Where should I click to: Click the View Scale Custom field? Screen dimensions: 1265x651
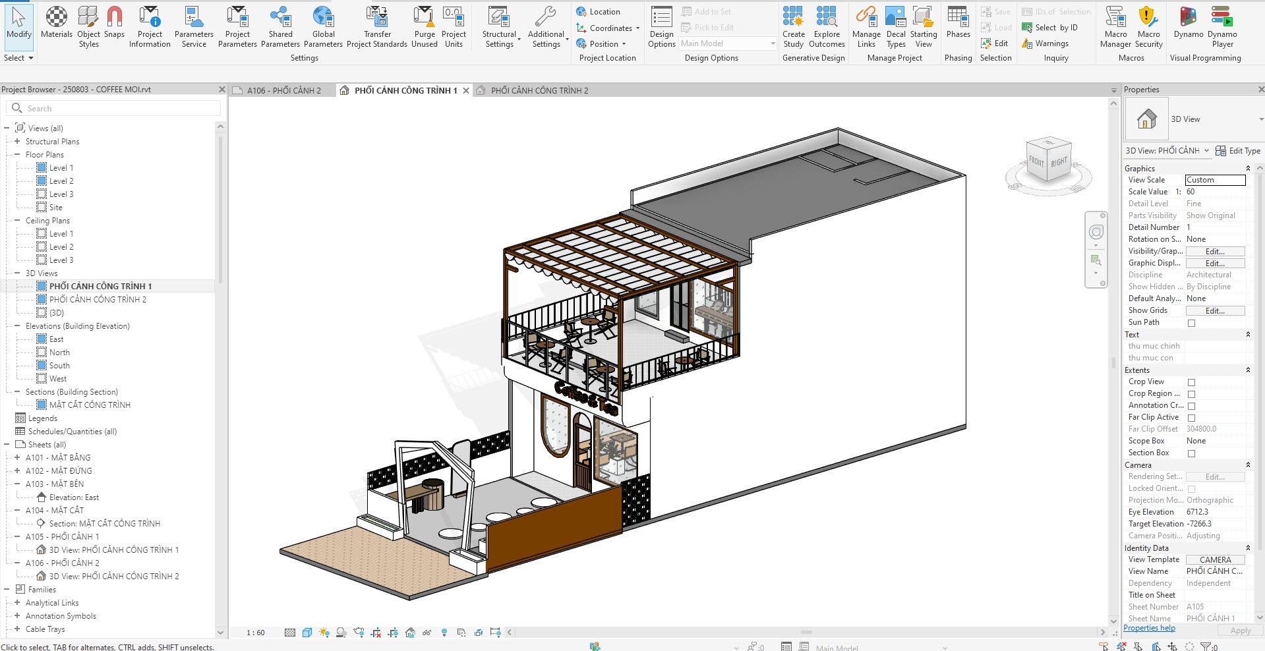[x=1215, y=180]
